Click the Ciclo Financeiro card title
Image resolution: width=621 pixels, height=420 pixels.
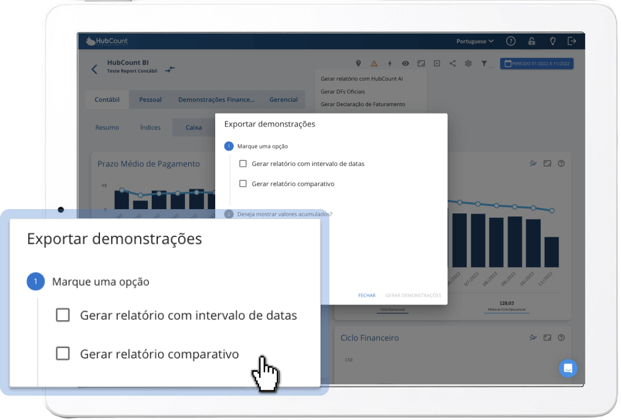coord(369,338)
